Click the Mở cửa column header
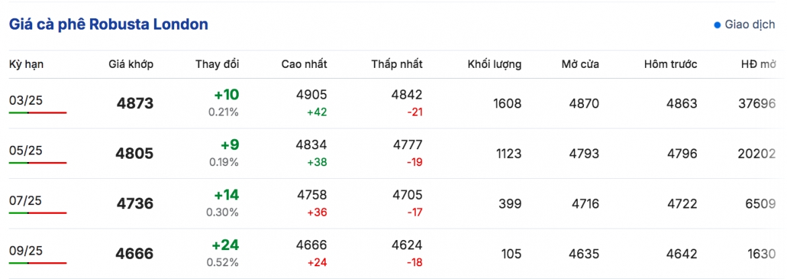787x279 pixels. pos(580,65)
